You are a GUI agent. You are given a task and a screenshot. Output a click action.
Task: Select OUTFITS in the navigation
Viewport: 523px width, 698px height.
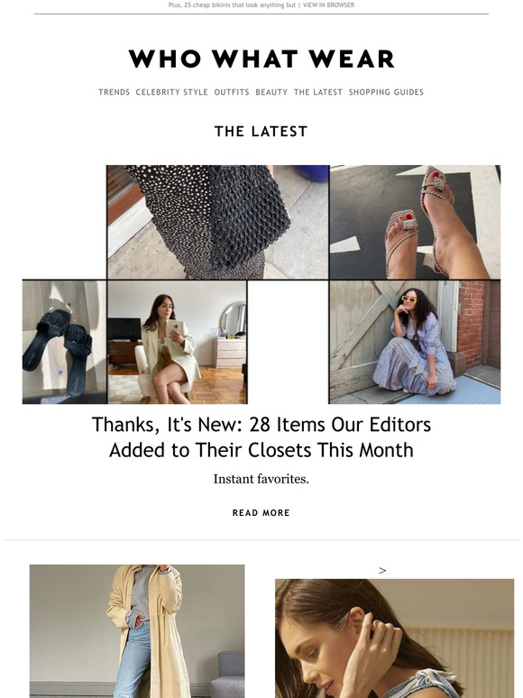232,92
